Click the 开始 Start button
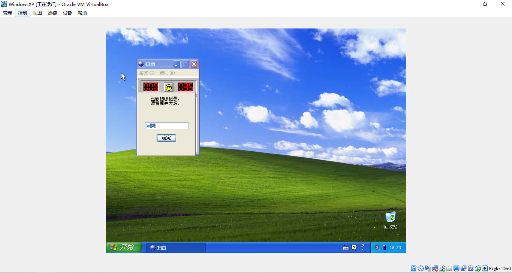The height and width of the screenshot is (273, 512). (124, 247)
